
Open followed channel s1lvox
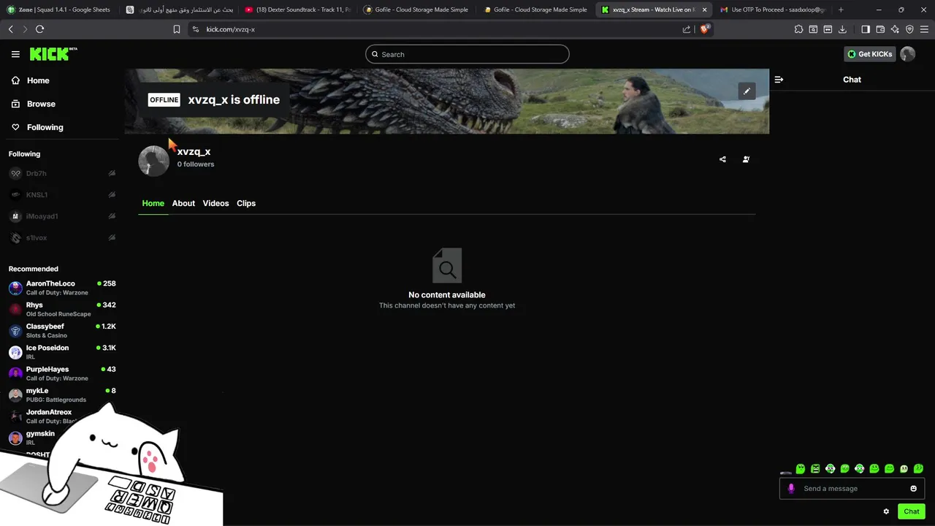point(61,238)
